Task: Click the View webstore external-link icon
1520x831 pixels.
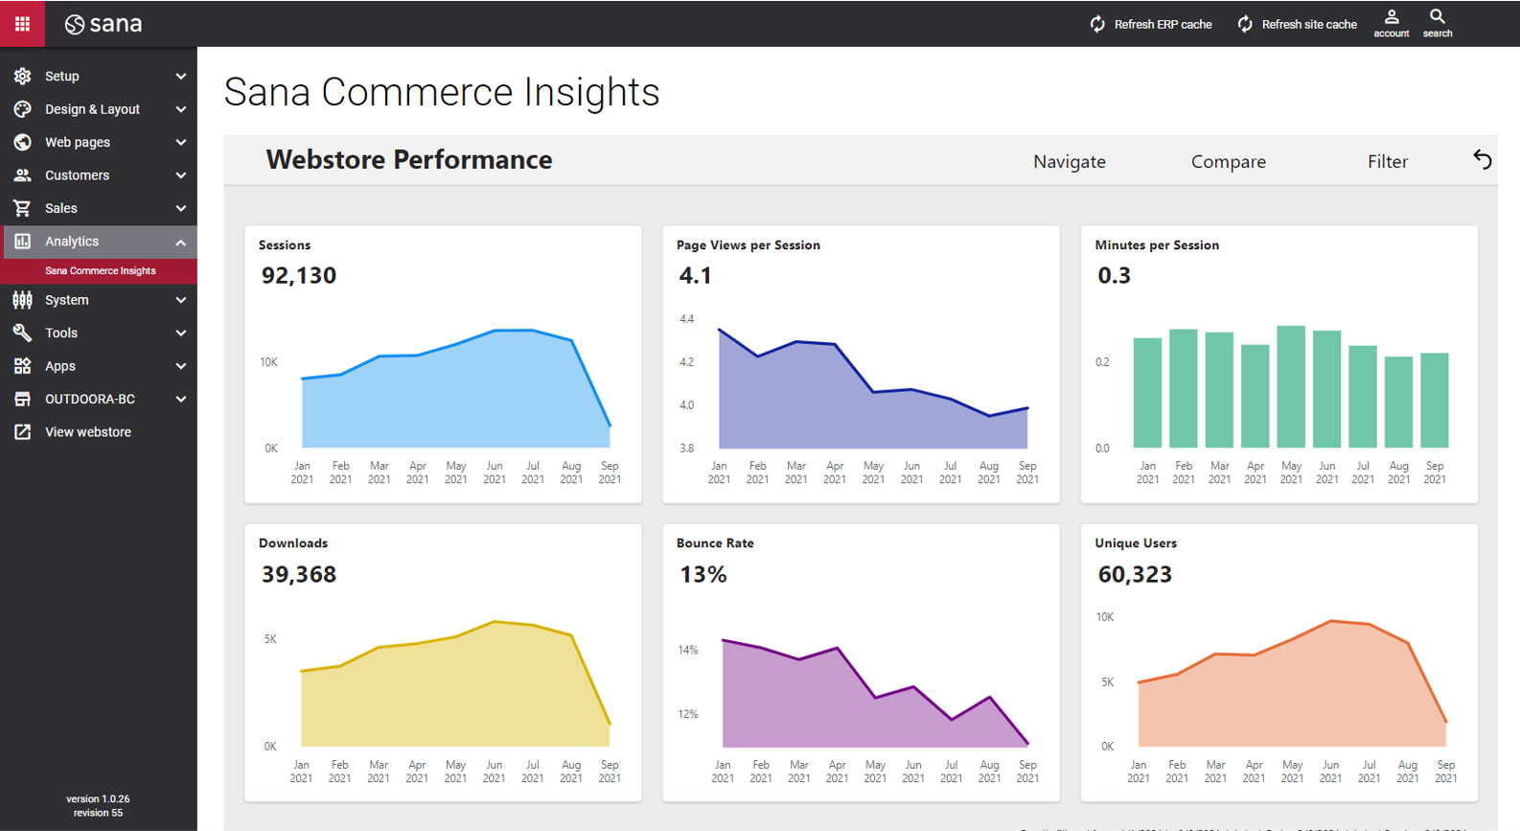Action: (22, 432)
